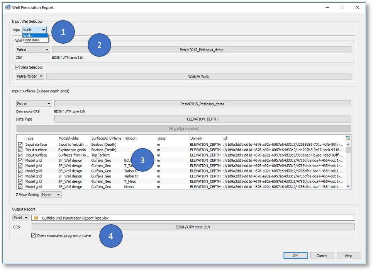Choose Wells option in the Type list
The height and width of the screenshot is (271, 373).
28,36
